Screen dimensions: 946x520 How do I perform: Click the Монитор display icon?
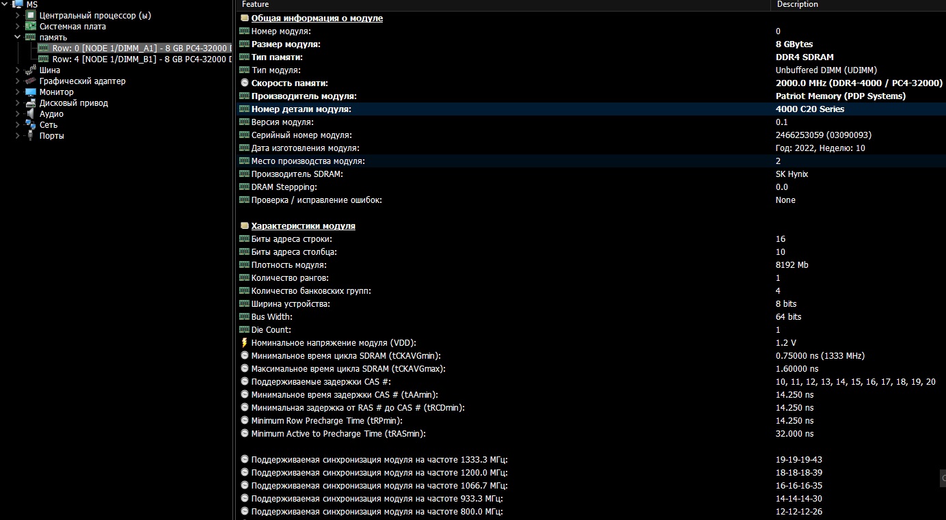tap(31, 92)
